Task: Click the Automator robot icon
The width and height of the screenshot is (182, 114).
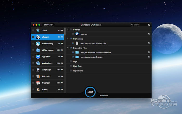Action: pyautogui.click(x=38, y=70)
